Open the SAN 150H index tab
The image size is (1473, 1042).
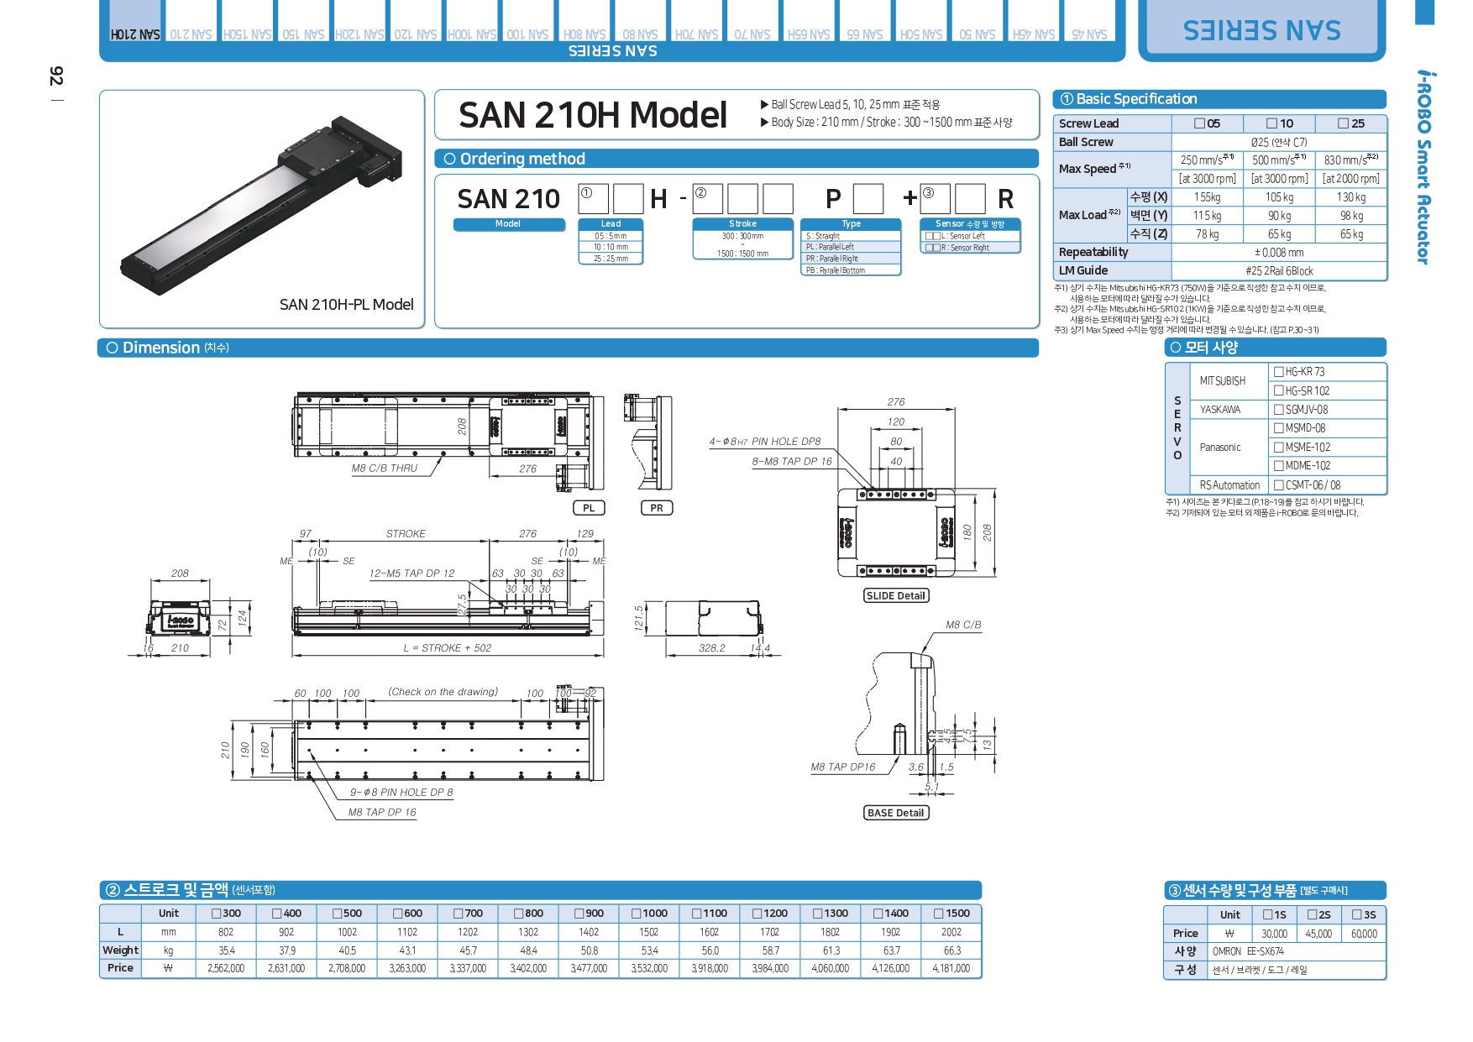(247, 21)
